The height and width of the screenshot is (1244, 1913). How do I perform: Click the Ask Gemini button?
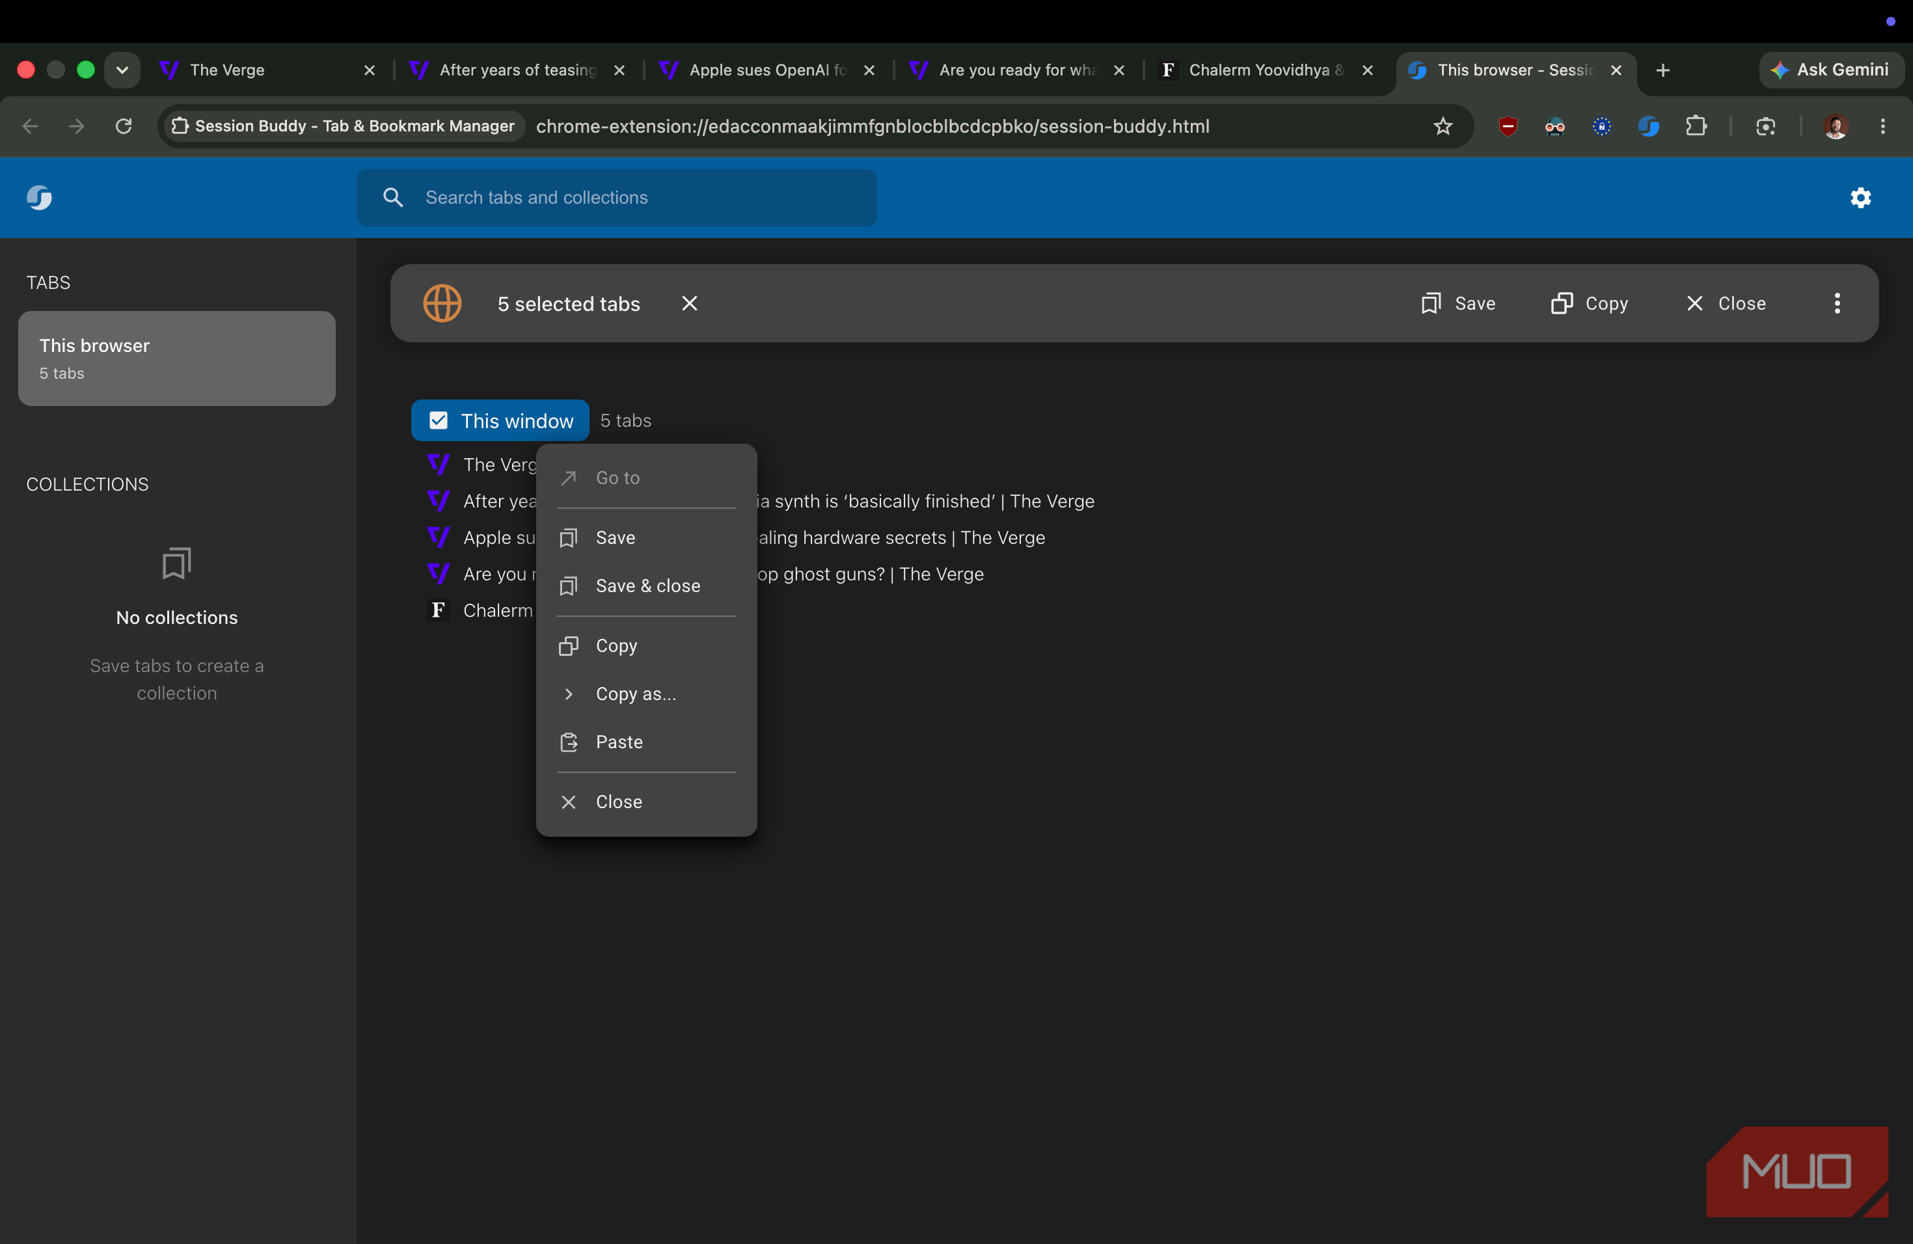(1830, 70)
